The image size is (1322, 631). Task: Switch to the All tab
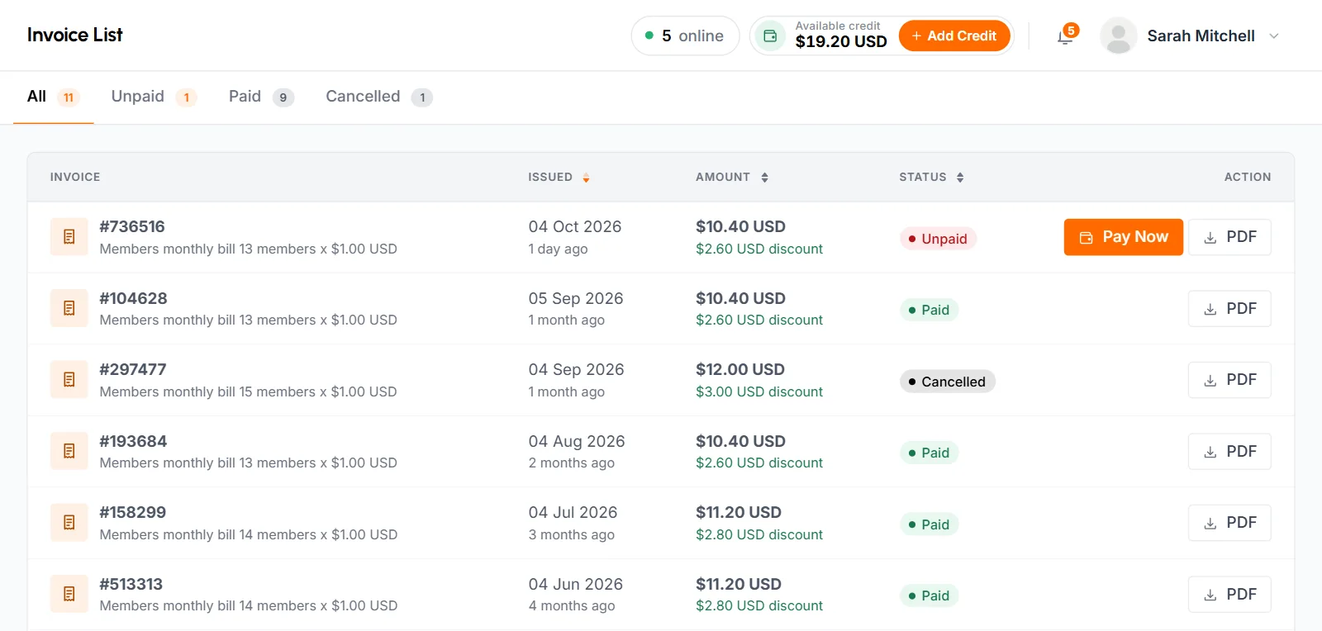click(x=53, y=97)
